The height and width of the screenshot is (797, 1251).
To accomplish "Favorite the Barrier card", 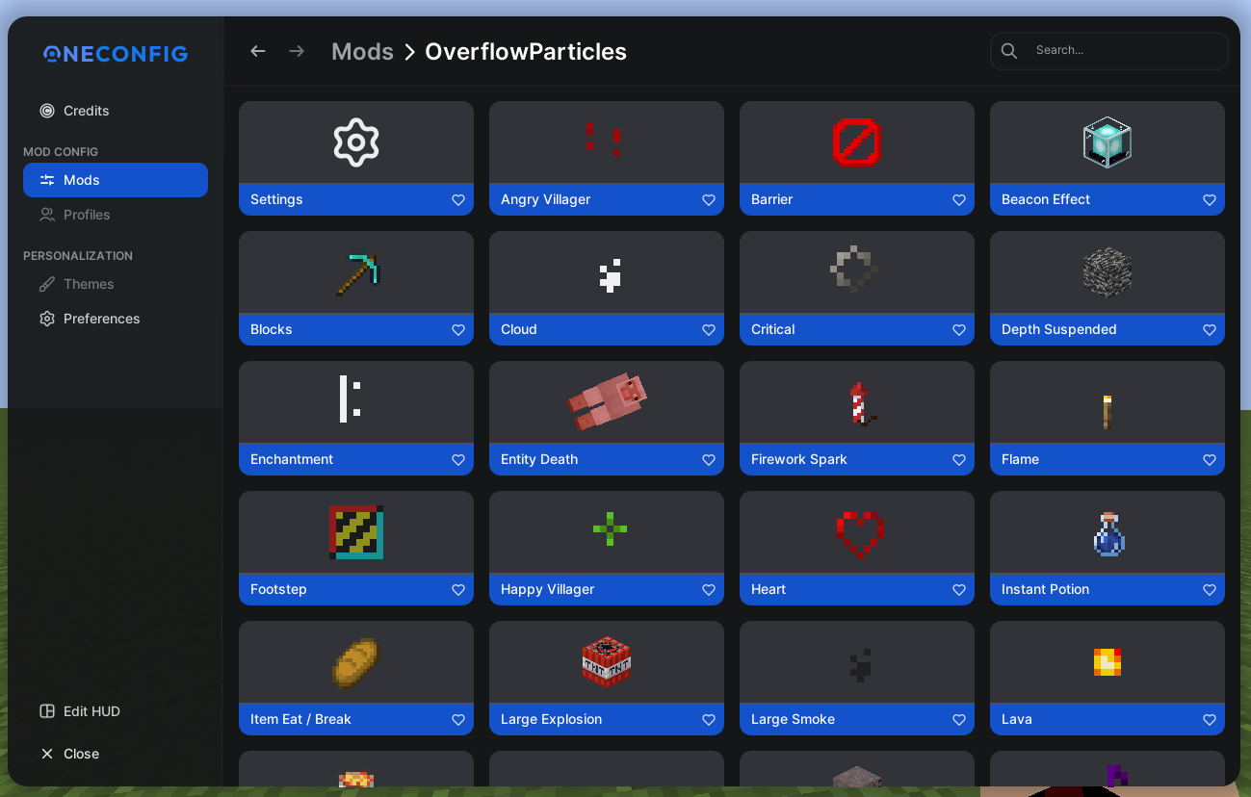I will 959,200.
